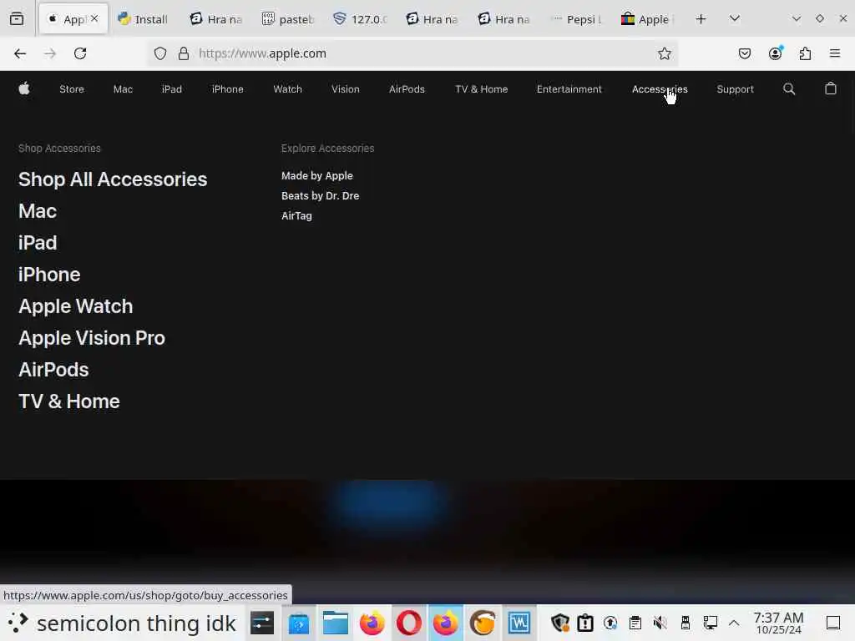Open the Pocket save icon
The height and width of the screenshot is (641, 855).
745,53
